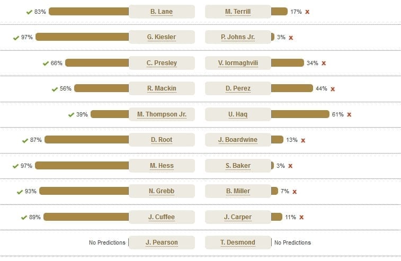Image resolution: width=401 pixels, height=261 pixels.
Task: Open J. Boardwine fighter link
Action: coord(238,140)
